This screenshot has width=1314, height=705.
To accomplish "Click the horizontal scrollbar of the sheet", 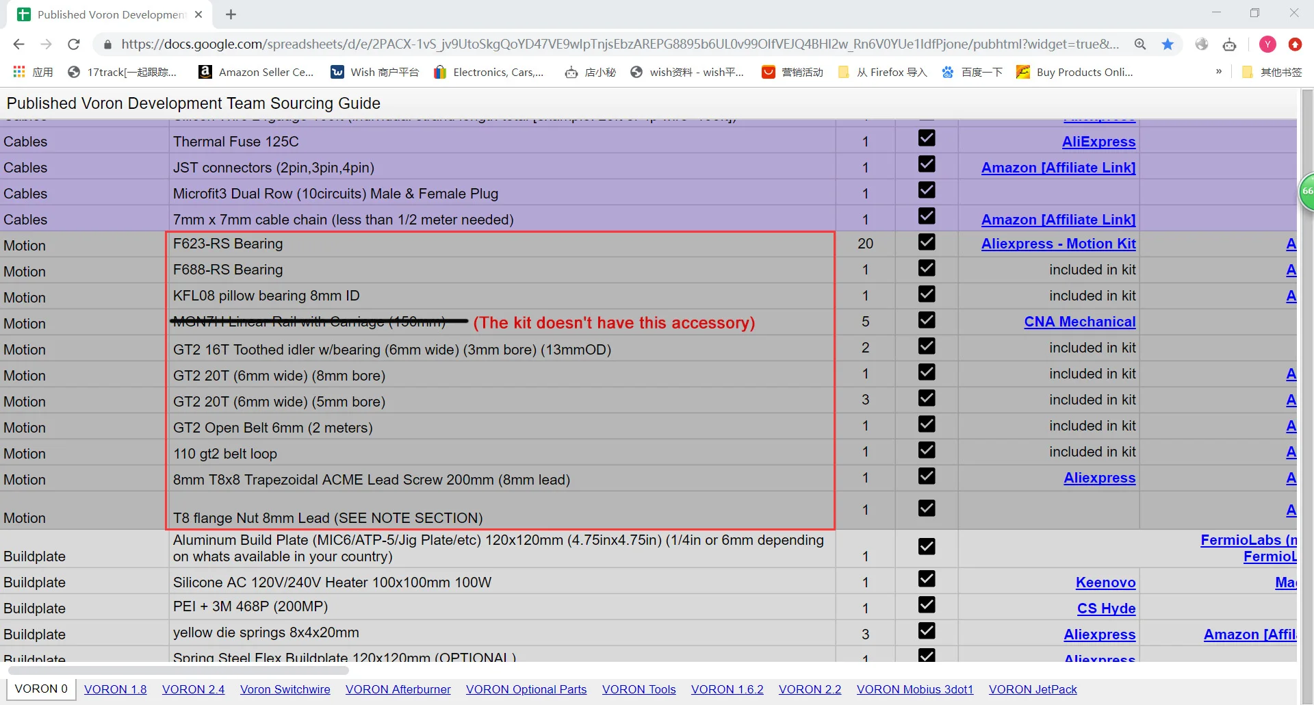I will click(x=178, y=671).
